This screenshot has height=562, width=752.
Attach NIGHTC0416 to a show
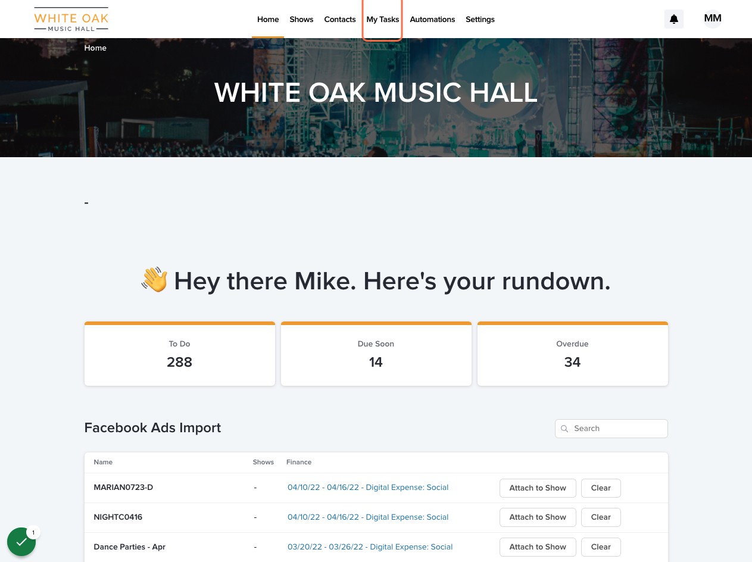(x=538, y=517)
